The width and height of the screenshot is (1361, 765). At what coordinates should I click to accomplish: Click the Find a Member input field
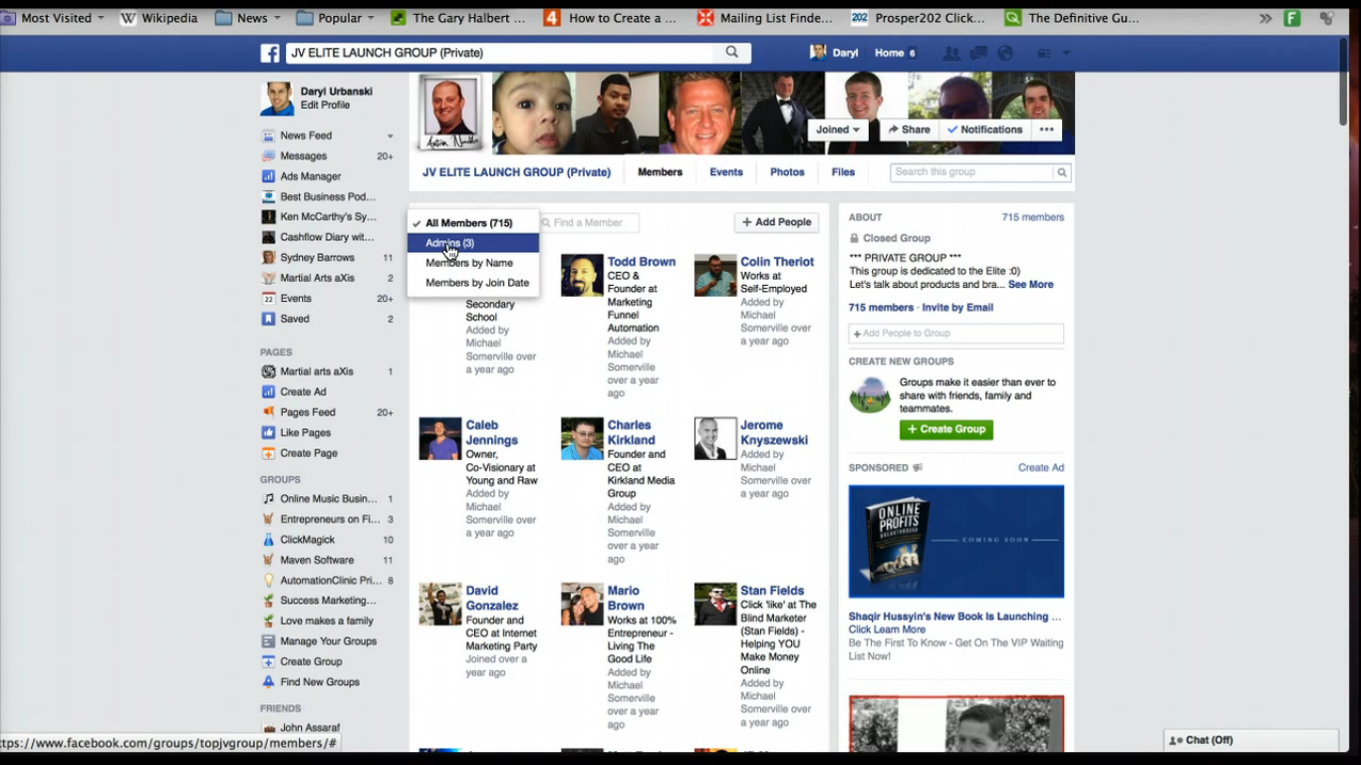pyautogui.click(x=589, y=223)
